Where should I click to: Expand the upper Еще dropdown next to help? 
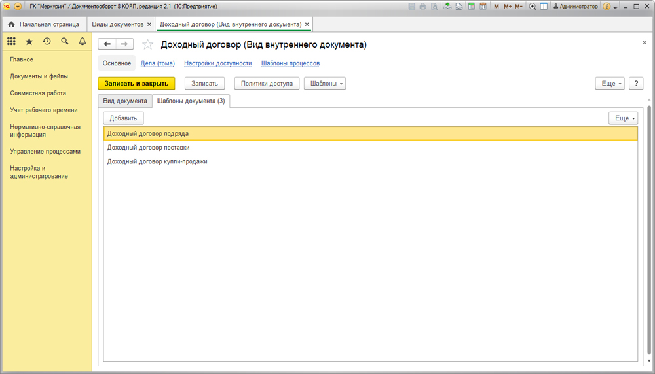pos(609,84)
